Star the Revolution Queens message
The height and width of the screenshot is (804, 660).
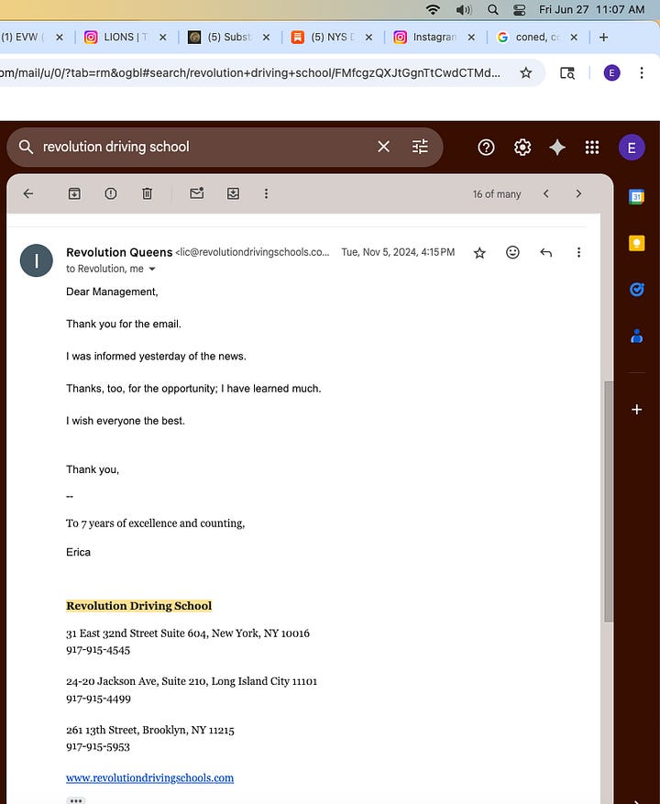[479, 252]
